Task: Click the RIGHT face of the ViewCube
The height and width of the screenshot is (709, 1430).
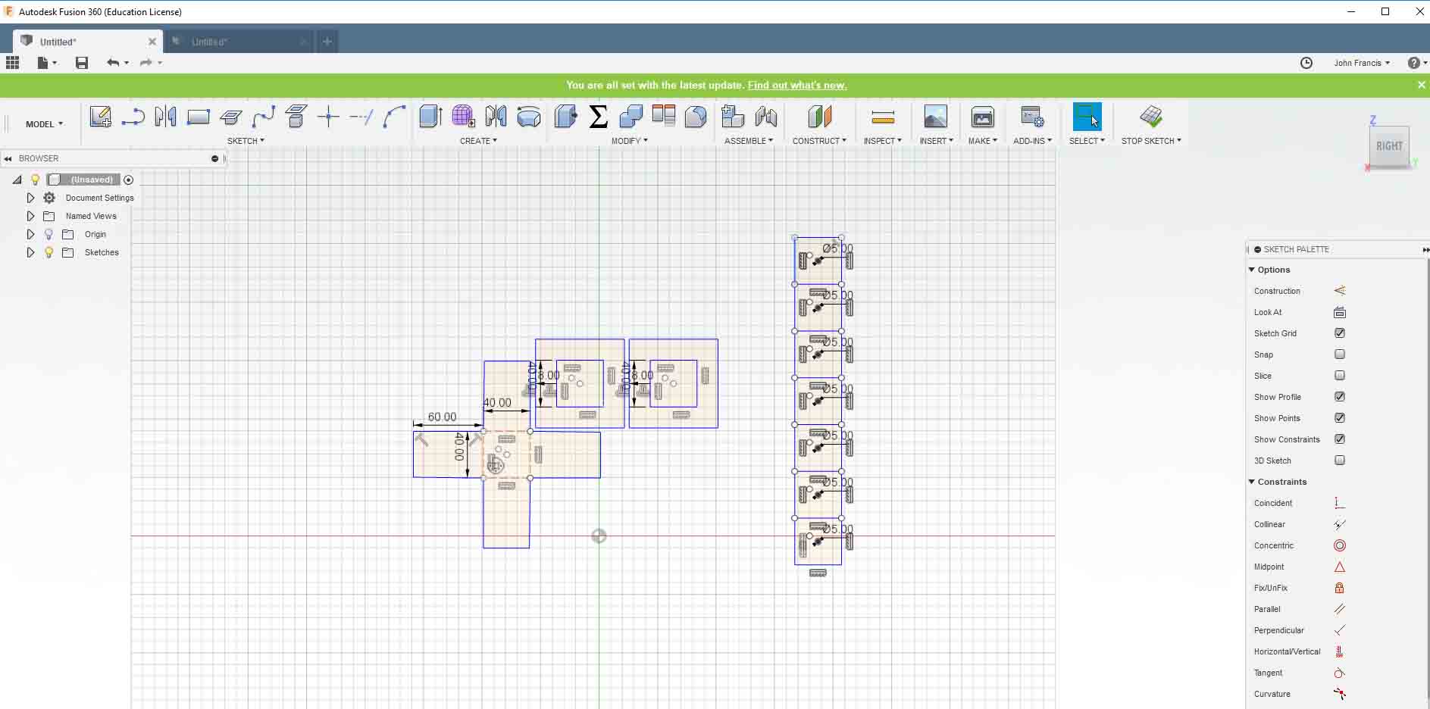Action: tap(1389, 145)
